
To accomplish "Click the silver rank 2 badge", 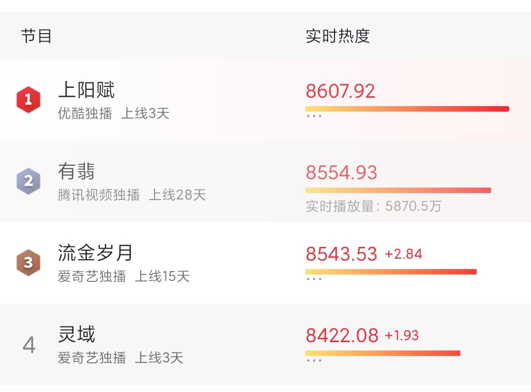I will [29, 181].
